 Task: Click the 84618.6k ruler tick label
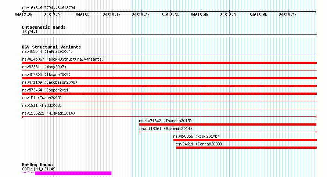258,15
